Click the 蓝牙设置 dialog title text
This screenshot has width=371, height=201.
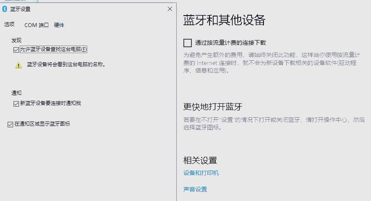point(20,9)
